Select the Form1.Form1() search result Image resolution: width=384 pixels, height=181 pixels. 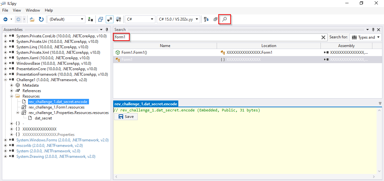pos(247,52)
